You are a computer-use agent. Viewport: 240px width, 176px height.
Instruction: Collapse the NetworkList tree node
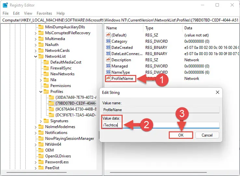point(35,56)
